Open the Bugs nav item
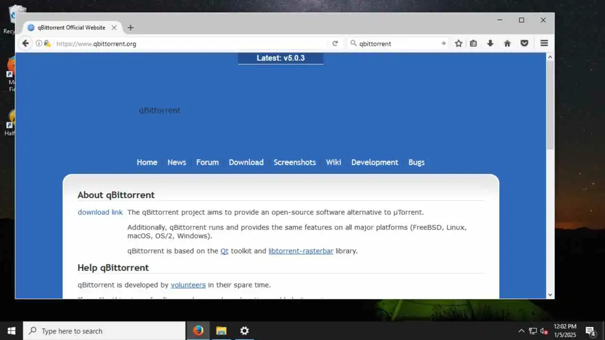This screenshot has height=340, width=605. [x=416, y=162]
